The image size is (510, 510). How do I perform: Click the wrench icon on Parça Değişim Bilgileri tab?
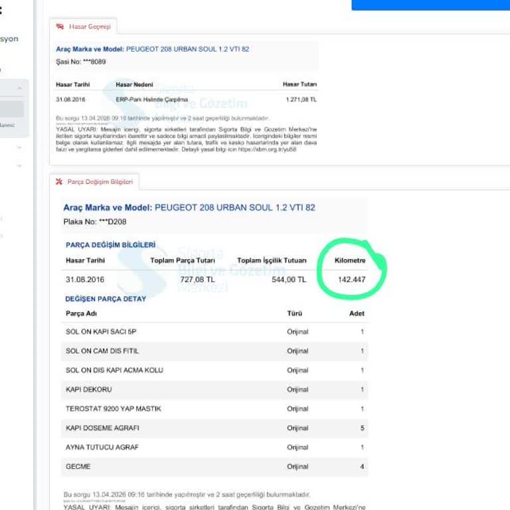pyautogui.click(x=59, y=181)
